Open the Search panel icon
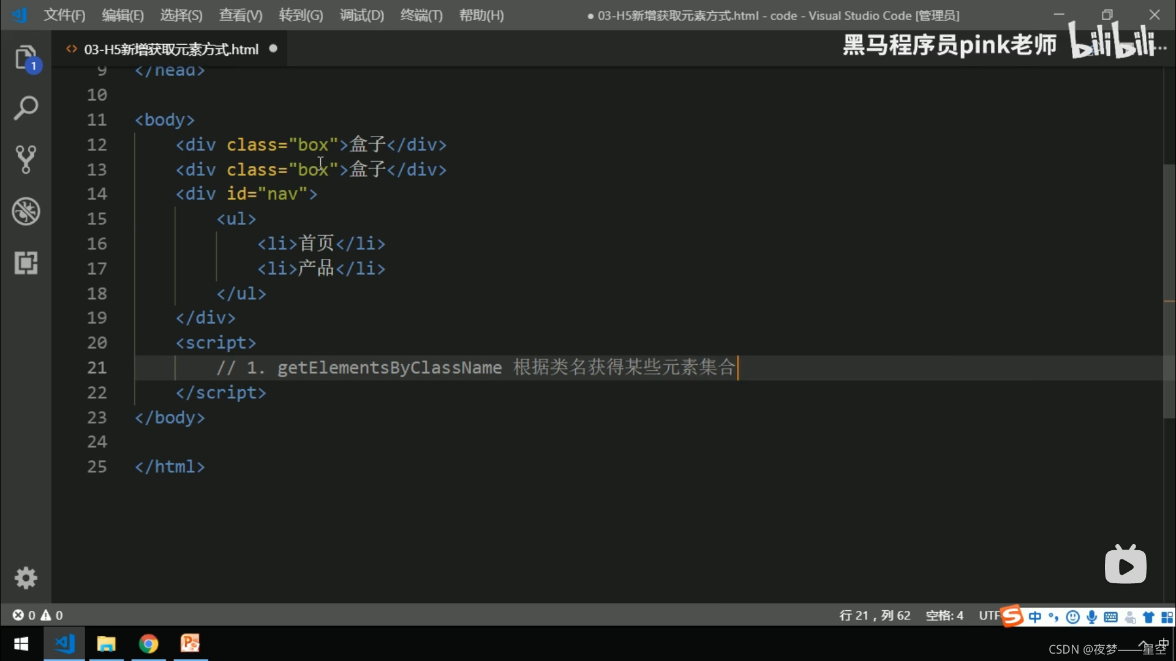Screen dimensions: 1176x661 pos(26,108)
